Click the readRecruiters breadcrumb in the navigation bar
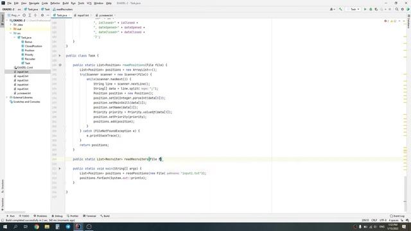This screenshot has width=411, height=231. coord(63,9)
